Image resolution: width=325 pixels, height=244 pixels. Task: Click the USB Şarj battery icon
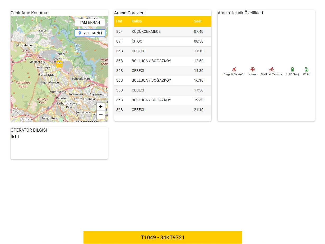(292, 69)
